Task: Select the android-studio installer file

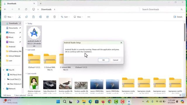Action: 34,36
